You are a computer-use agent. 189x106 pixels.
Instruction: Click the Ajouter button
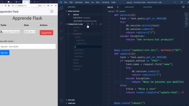(4, 53)
